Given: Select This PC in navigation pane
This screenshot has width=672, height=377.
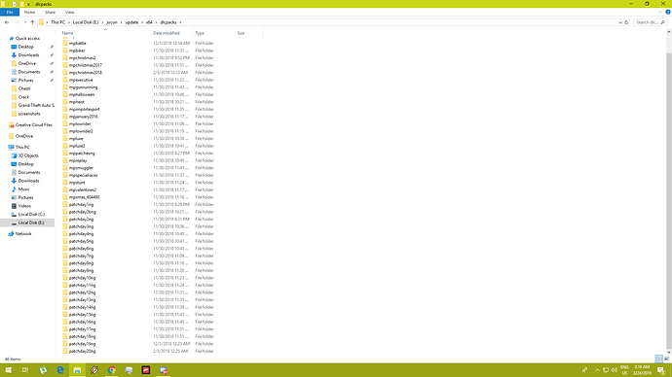Looking at the screenshot, I should pyautogui.click(x=22, y=147).
